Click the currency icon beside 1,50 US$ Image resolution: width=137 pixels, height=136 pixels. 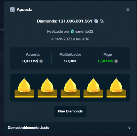click(x=116, y=61)
